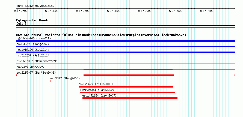The width and height of the screenshot is (243, 117).
Task: Click the 53213000 ruler position
Action: pyautogui.click(x=176, y=11)
